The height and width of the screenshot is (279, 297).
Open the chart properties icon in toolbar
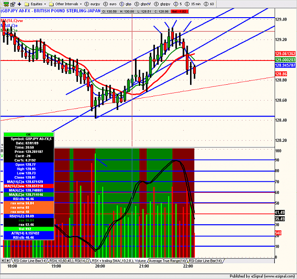pos(13,4)
